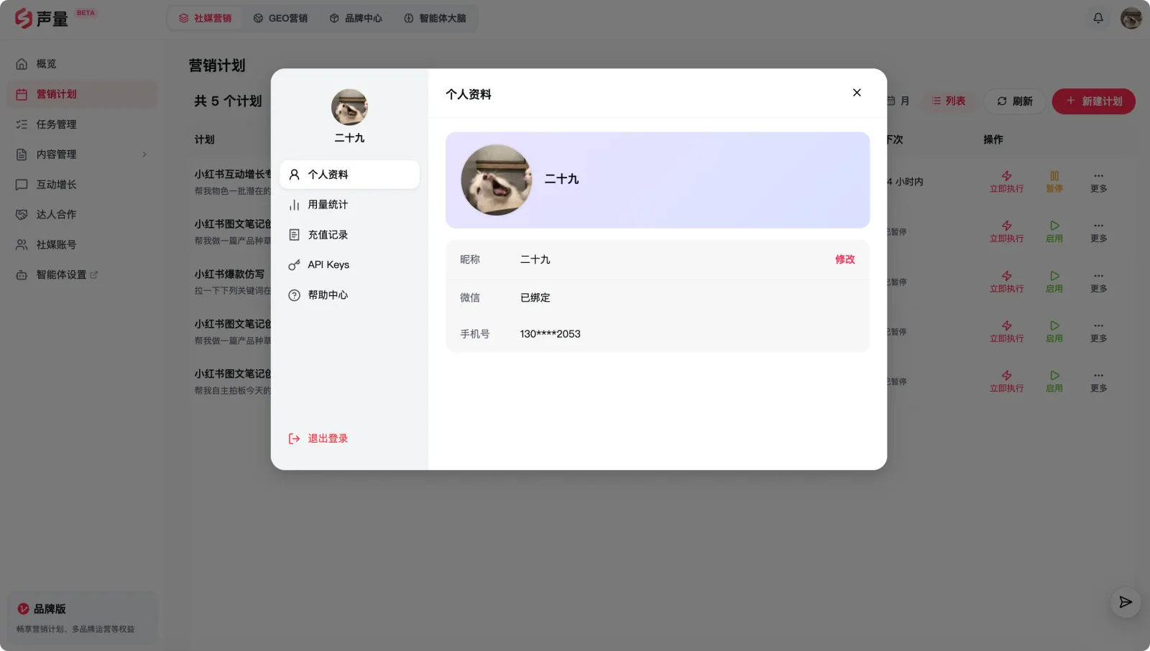Click 启用 in the last plan row

(x=1054, y=382)
